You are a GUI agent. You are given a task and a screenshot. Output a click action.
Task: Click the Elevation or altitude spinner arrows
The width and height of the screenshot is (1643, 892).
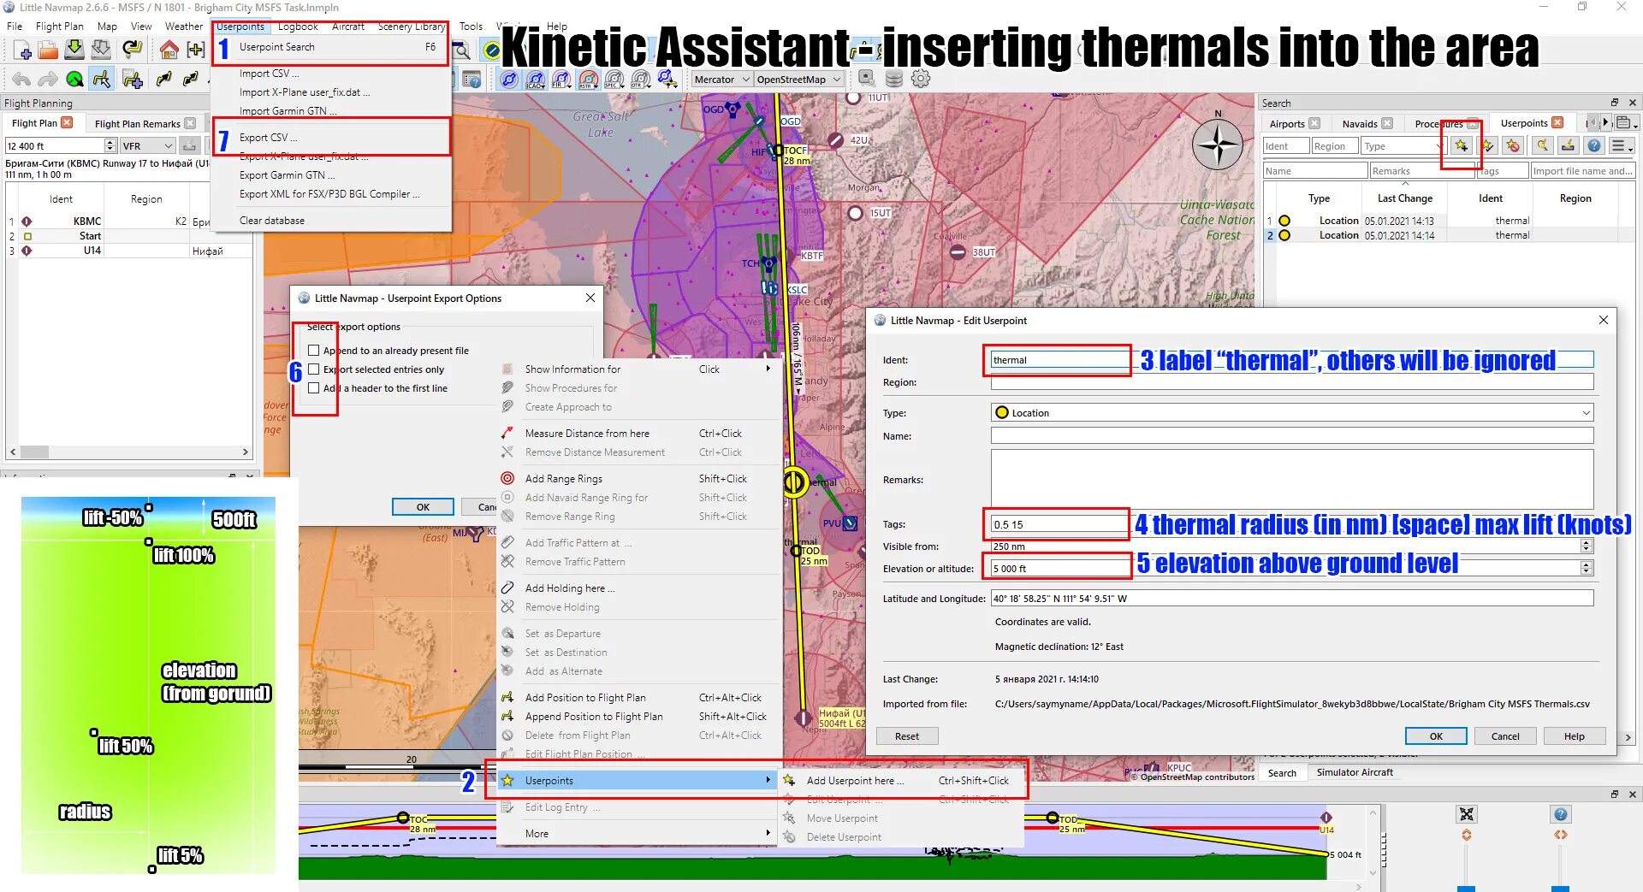1587,569
